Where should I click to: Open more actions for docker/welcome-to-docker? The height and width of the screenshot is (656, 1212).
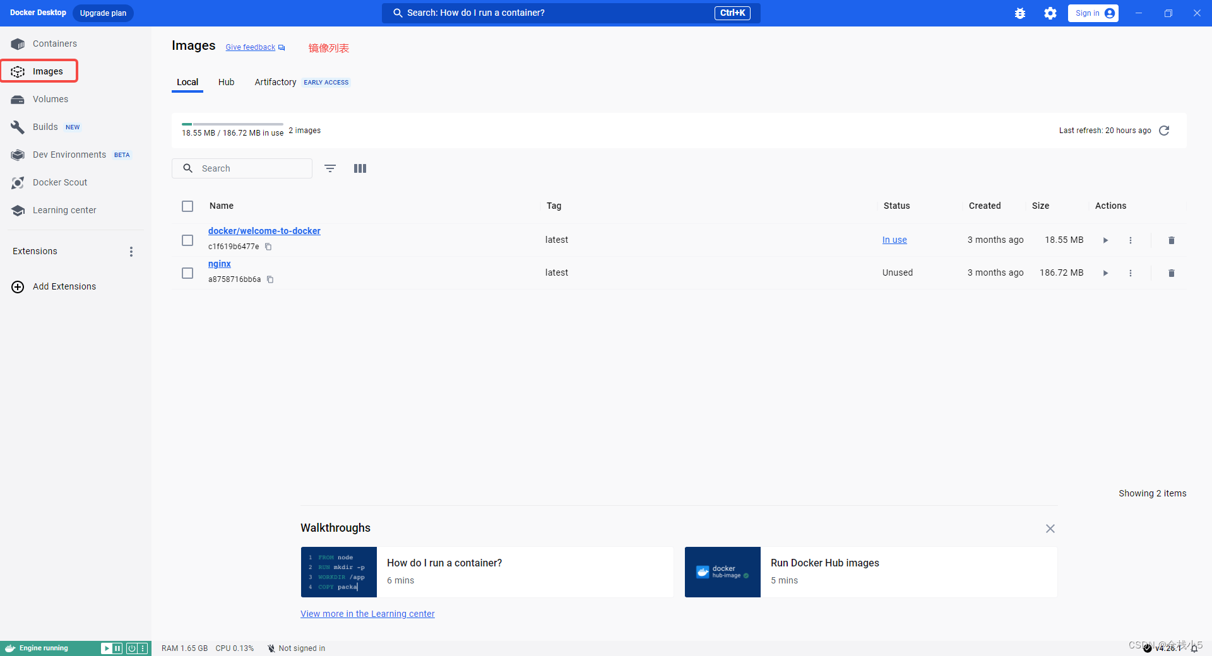(1131, 240)
